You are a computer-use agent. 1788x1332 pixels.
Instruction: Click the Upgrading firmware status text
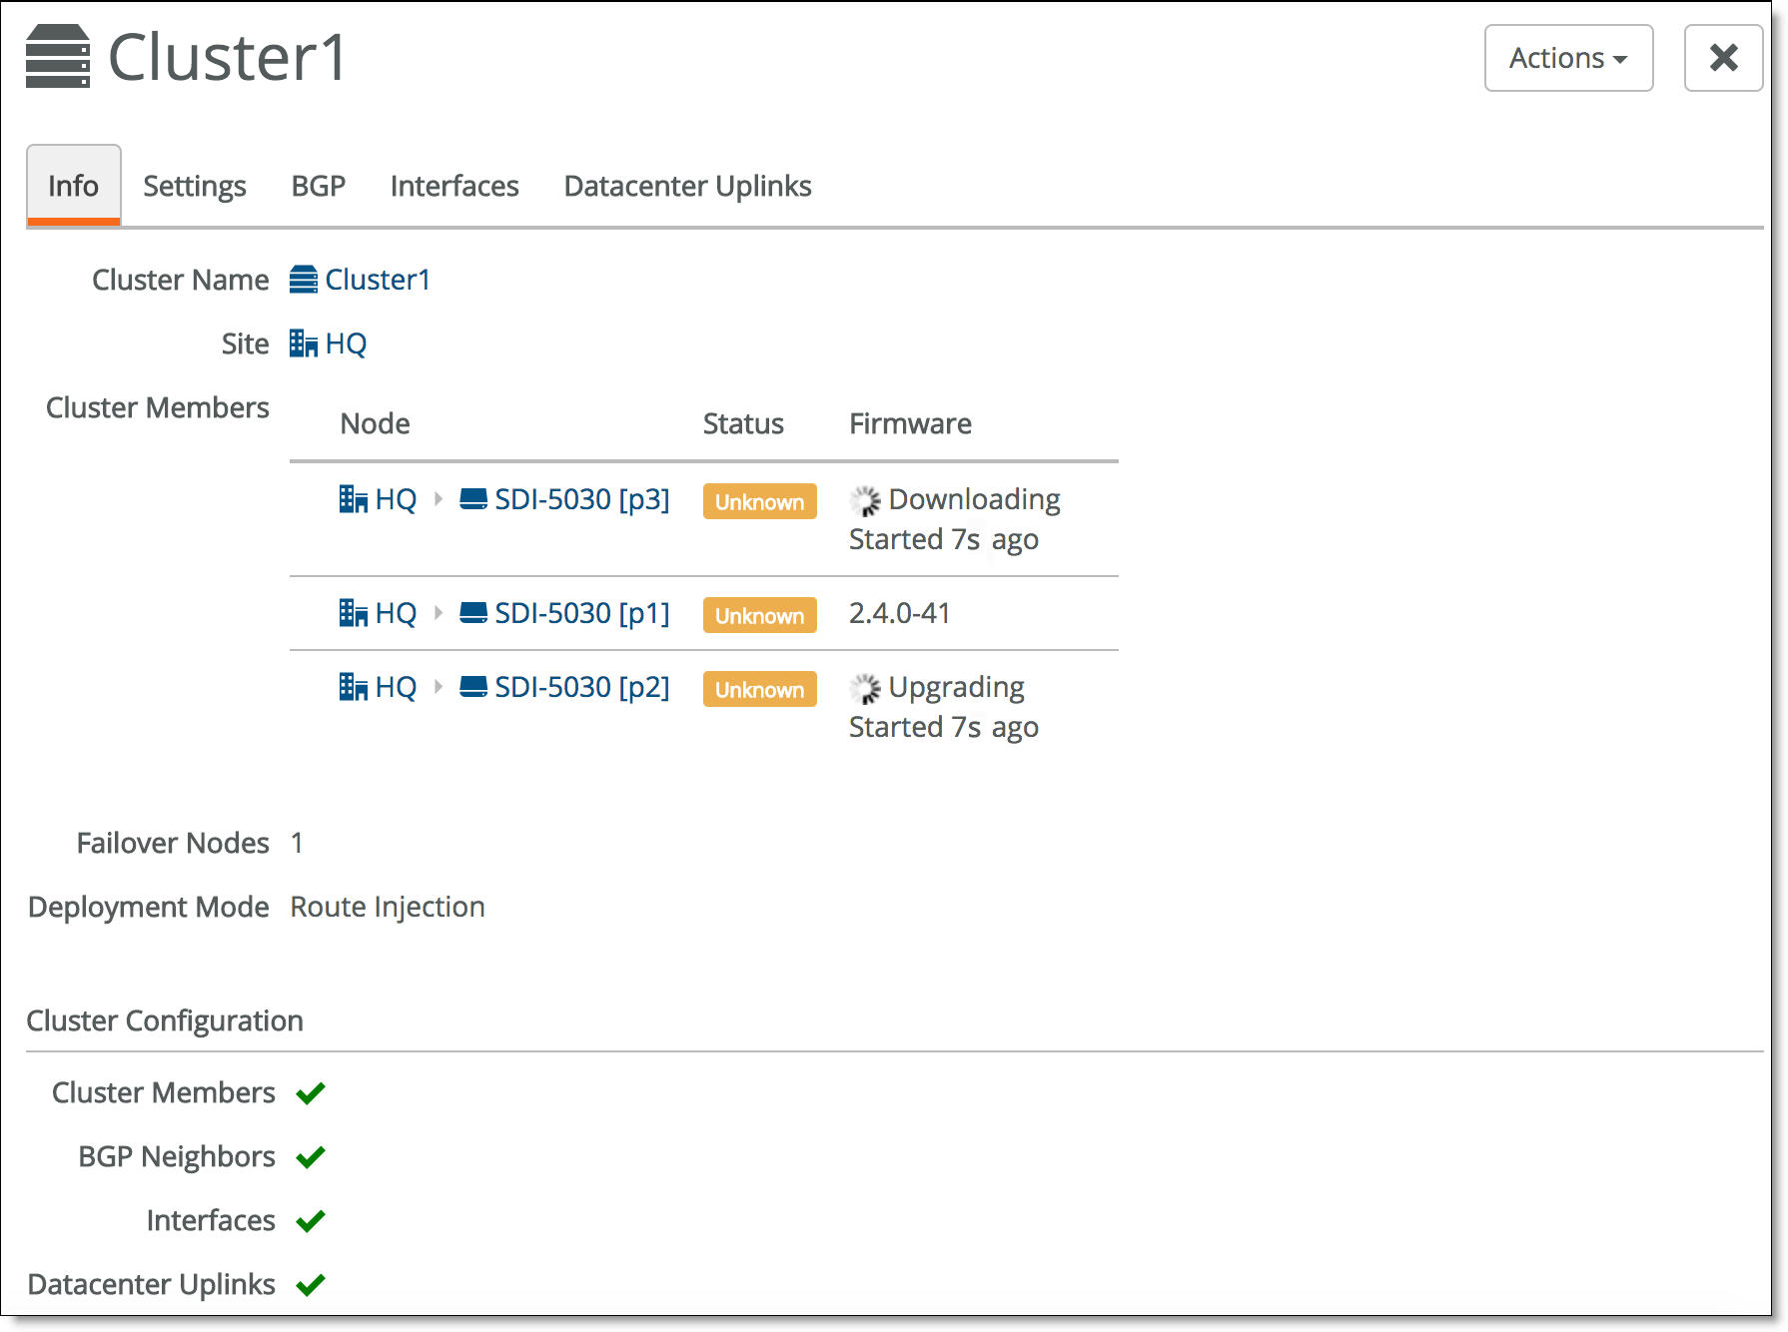point(956,687)
